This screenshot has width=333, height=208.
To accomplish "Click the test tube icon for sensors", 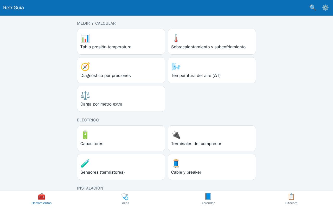I will tap(85, 164).
